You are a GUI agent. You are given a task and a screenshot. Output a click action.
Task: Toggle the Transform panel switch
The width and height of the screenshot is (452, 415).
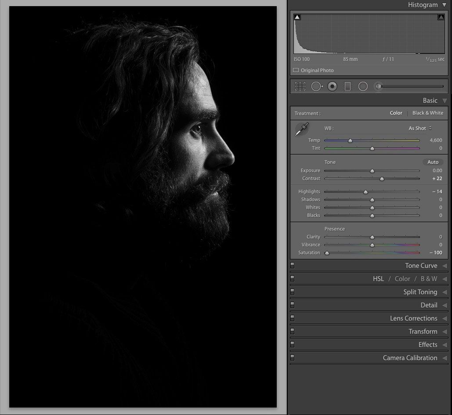tap(292, 331)
